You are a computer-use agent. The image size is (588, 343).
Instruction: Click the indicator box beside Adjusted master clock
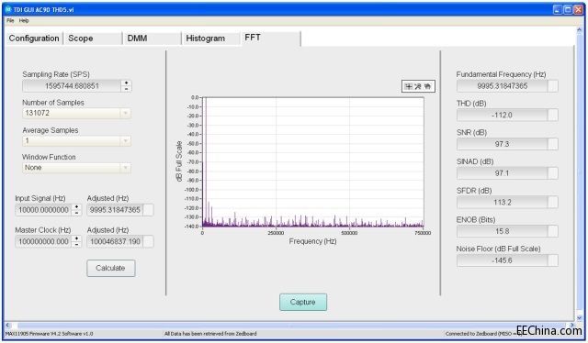point(149,241)
